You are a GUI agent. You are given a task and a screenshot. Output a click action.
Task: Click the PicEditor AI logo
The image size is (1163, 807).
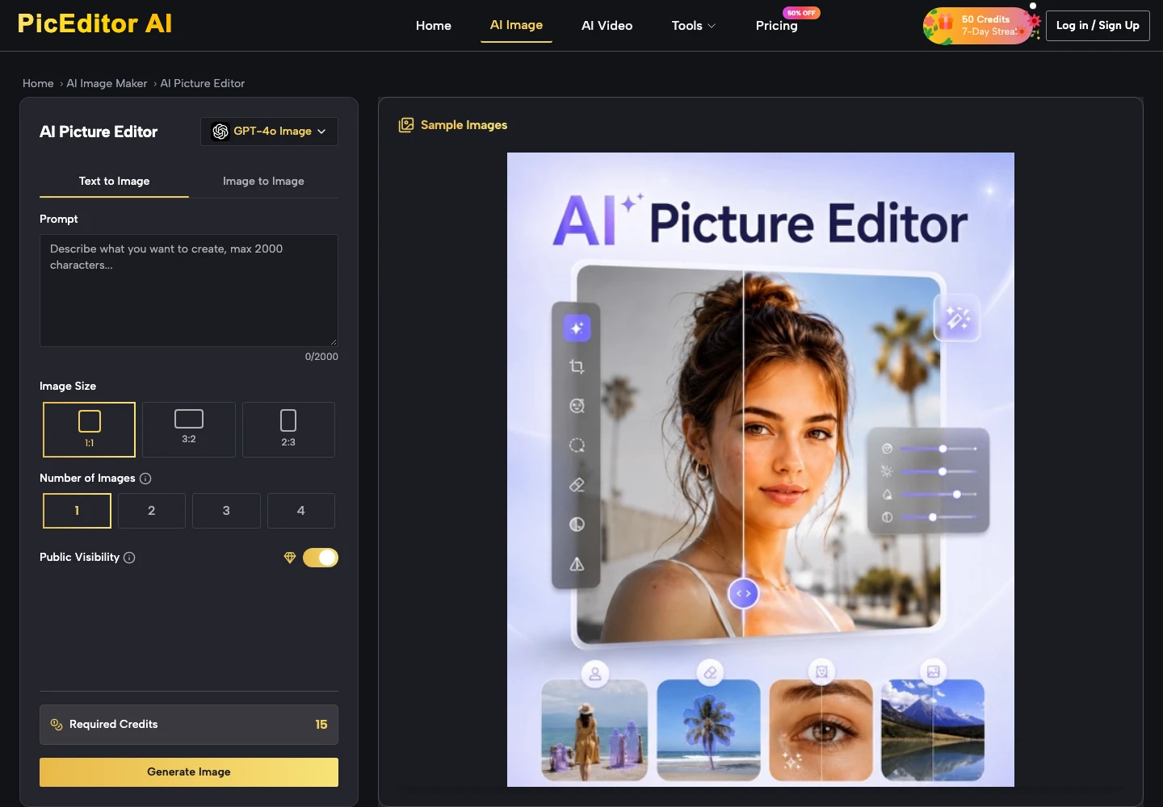[94, 24]
